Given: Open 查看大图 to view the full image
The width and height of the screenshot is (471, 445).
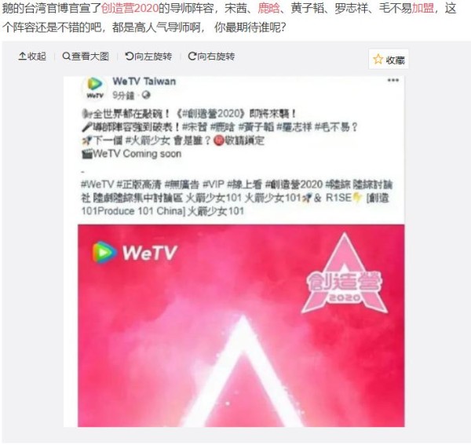Looking at the screenshot, I should tap(86, 57).
